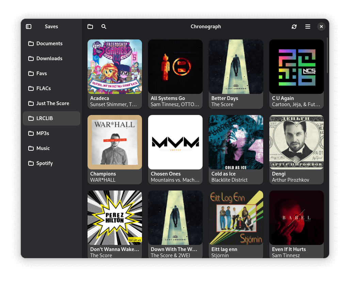This screenshot has width=350, height=281.
Task: Click the Cold as Ice title
Action: pyautogui.click(x=223, y=174)
